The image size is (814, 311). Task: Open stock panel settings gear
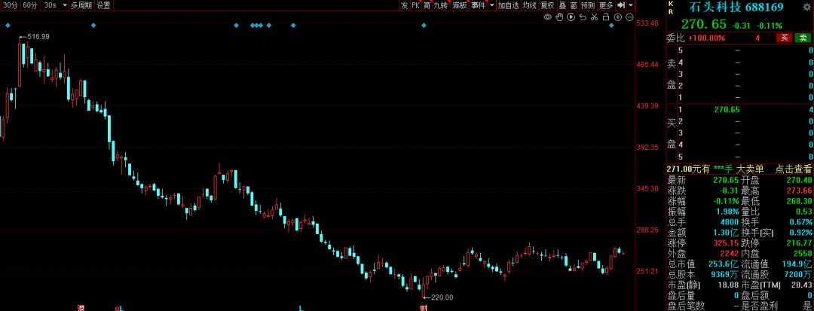tap(806, 7)
